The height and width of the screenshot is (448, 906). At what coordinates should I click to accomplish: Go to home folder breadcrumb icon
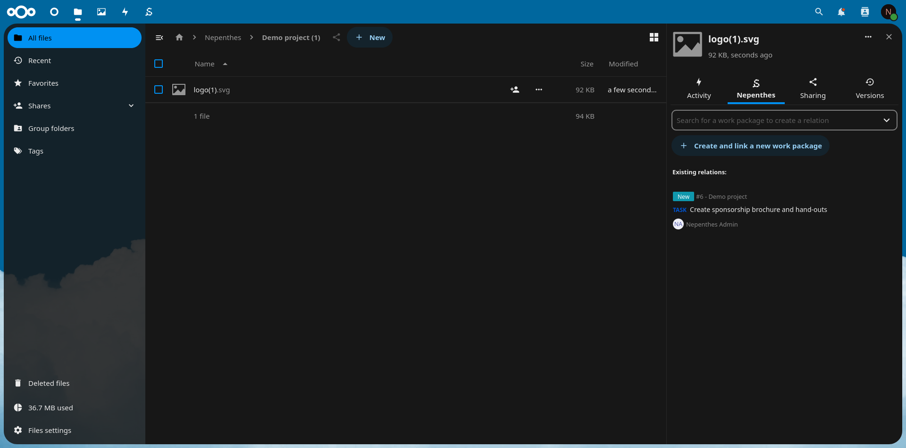(179, 37)
